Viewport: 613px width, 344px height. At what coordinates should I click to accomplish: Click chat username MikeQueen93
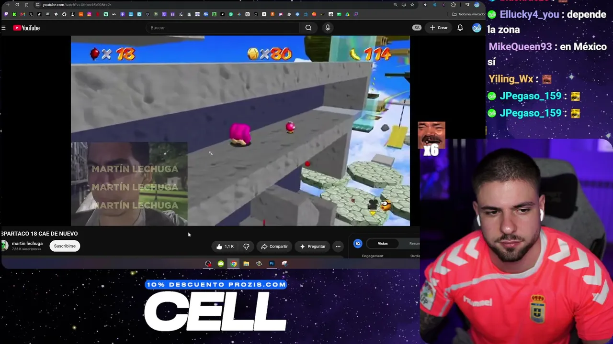click(x=521, y=47)
